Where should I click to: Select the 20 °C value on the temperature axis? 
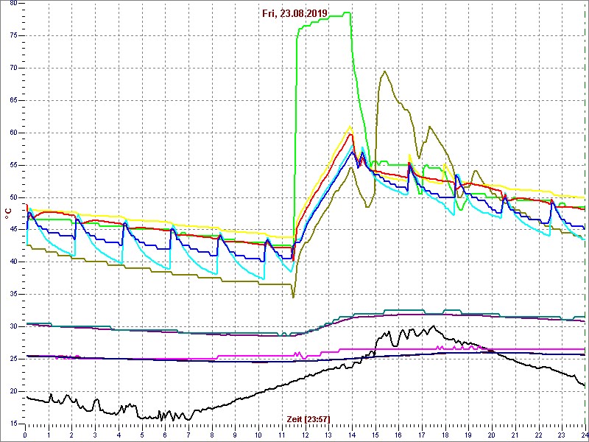13,391
